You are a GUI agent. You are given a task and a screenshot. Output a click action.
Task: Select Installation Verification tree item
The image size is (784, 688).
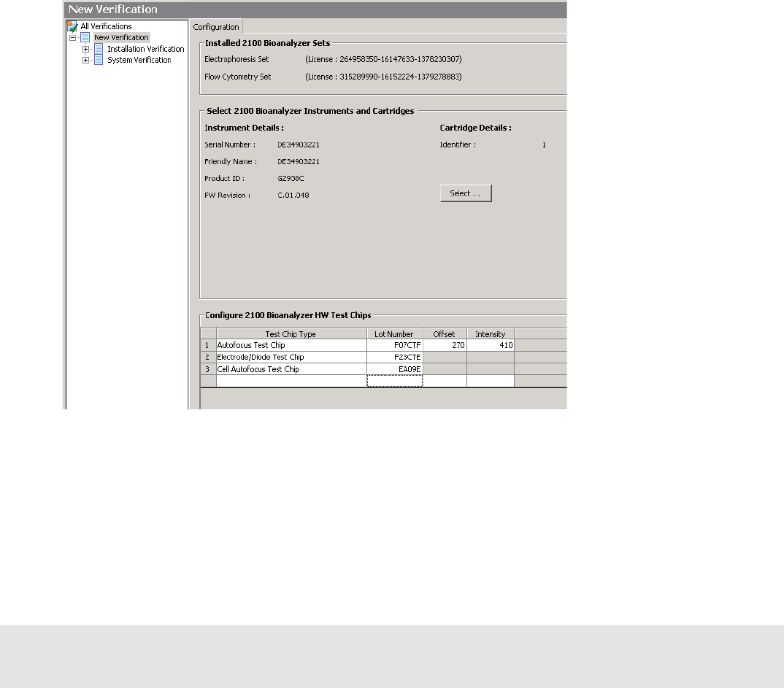coord(145,49)
